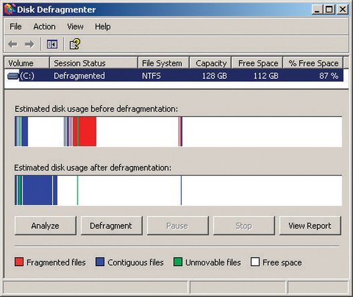
Task: Open the Action menu
Action: click(x=44, y=27)
